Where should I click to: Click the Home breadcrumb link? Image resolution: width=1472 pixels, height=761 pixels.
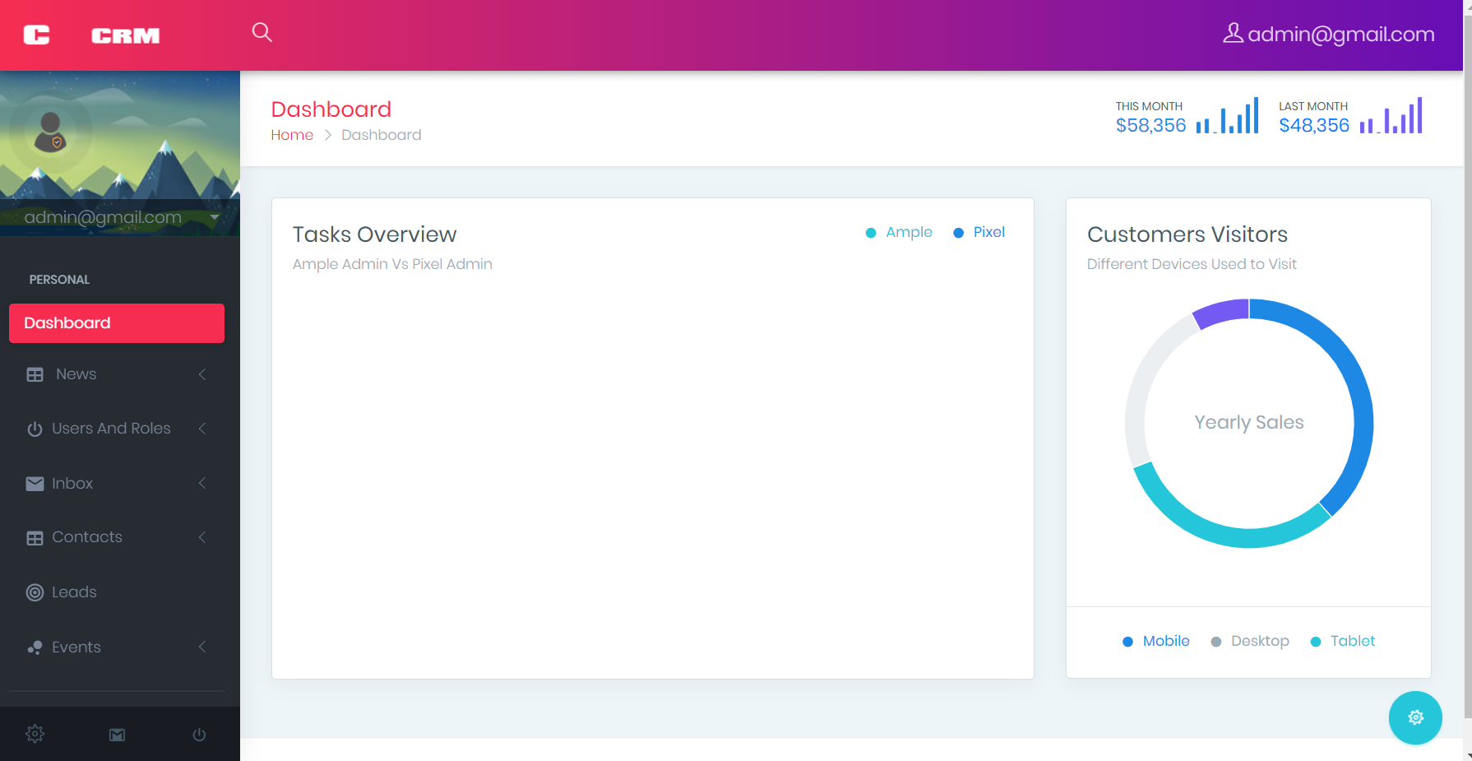(292, 134)
